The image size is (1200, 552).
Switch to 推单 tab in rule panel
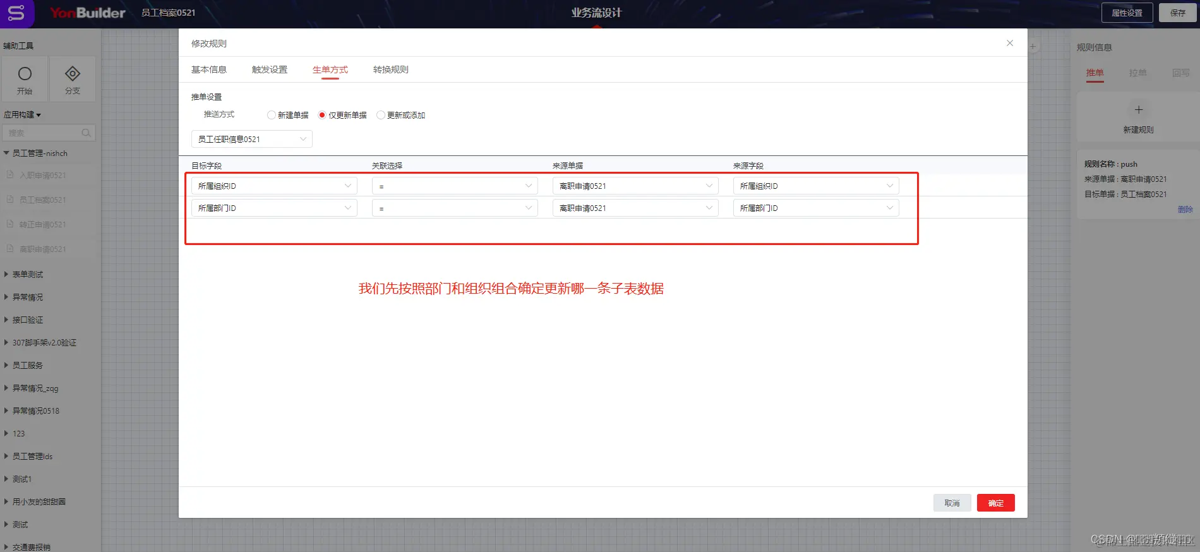(x=1095, y=73)
